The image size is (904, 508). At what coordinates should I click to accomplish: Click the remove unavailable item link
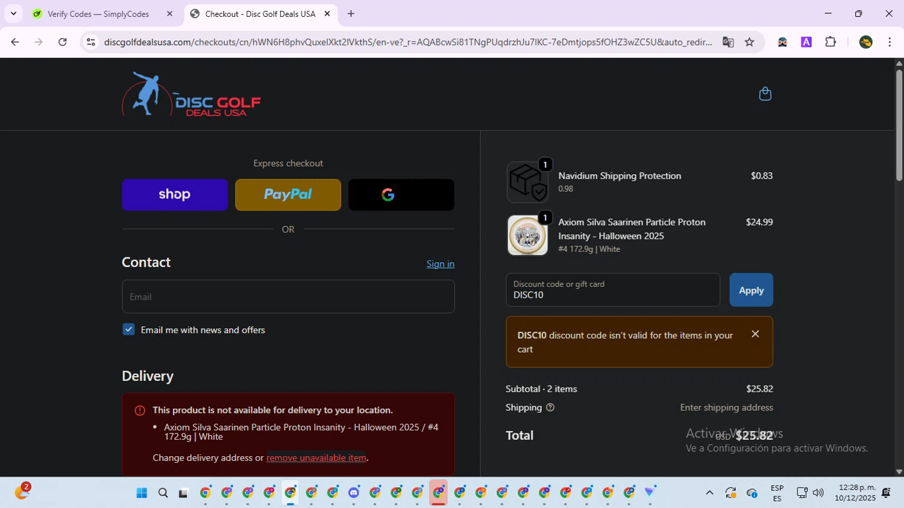coord(316,458)
